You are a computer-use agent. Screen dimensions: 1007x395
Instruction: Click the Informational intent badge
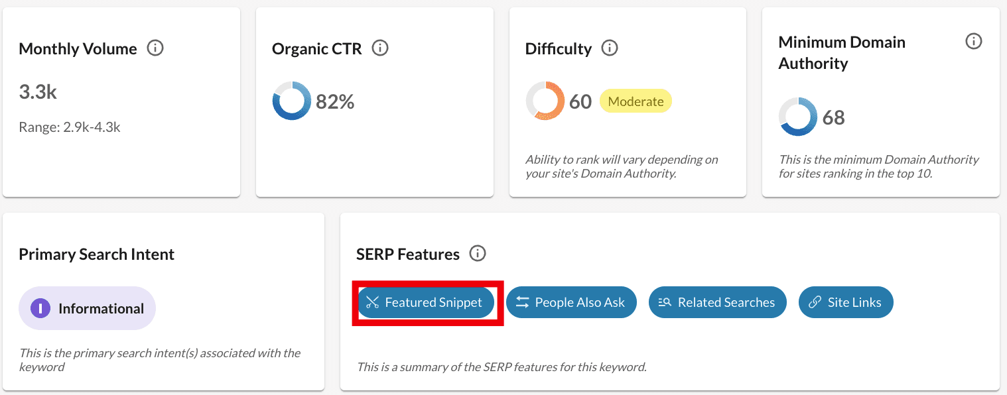[x=87, y=308]
